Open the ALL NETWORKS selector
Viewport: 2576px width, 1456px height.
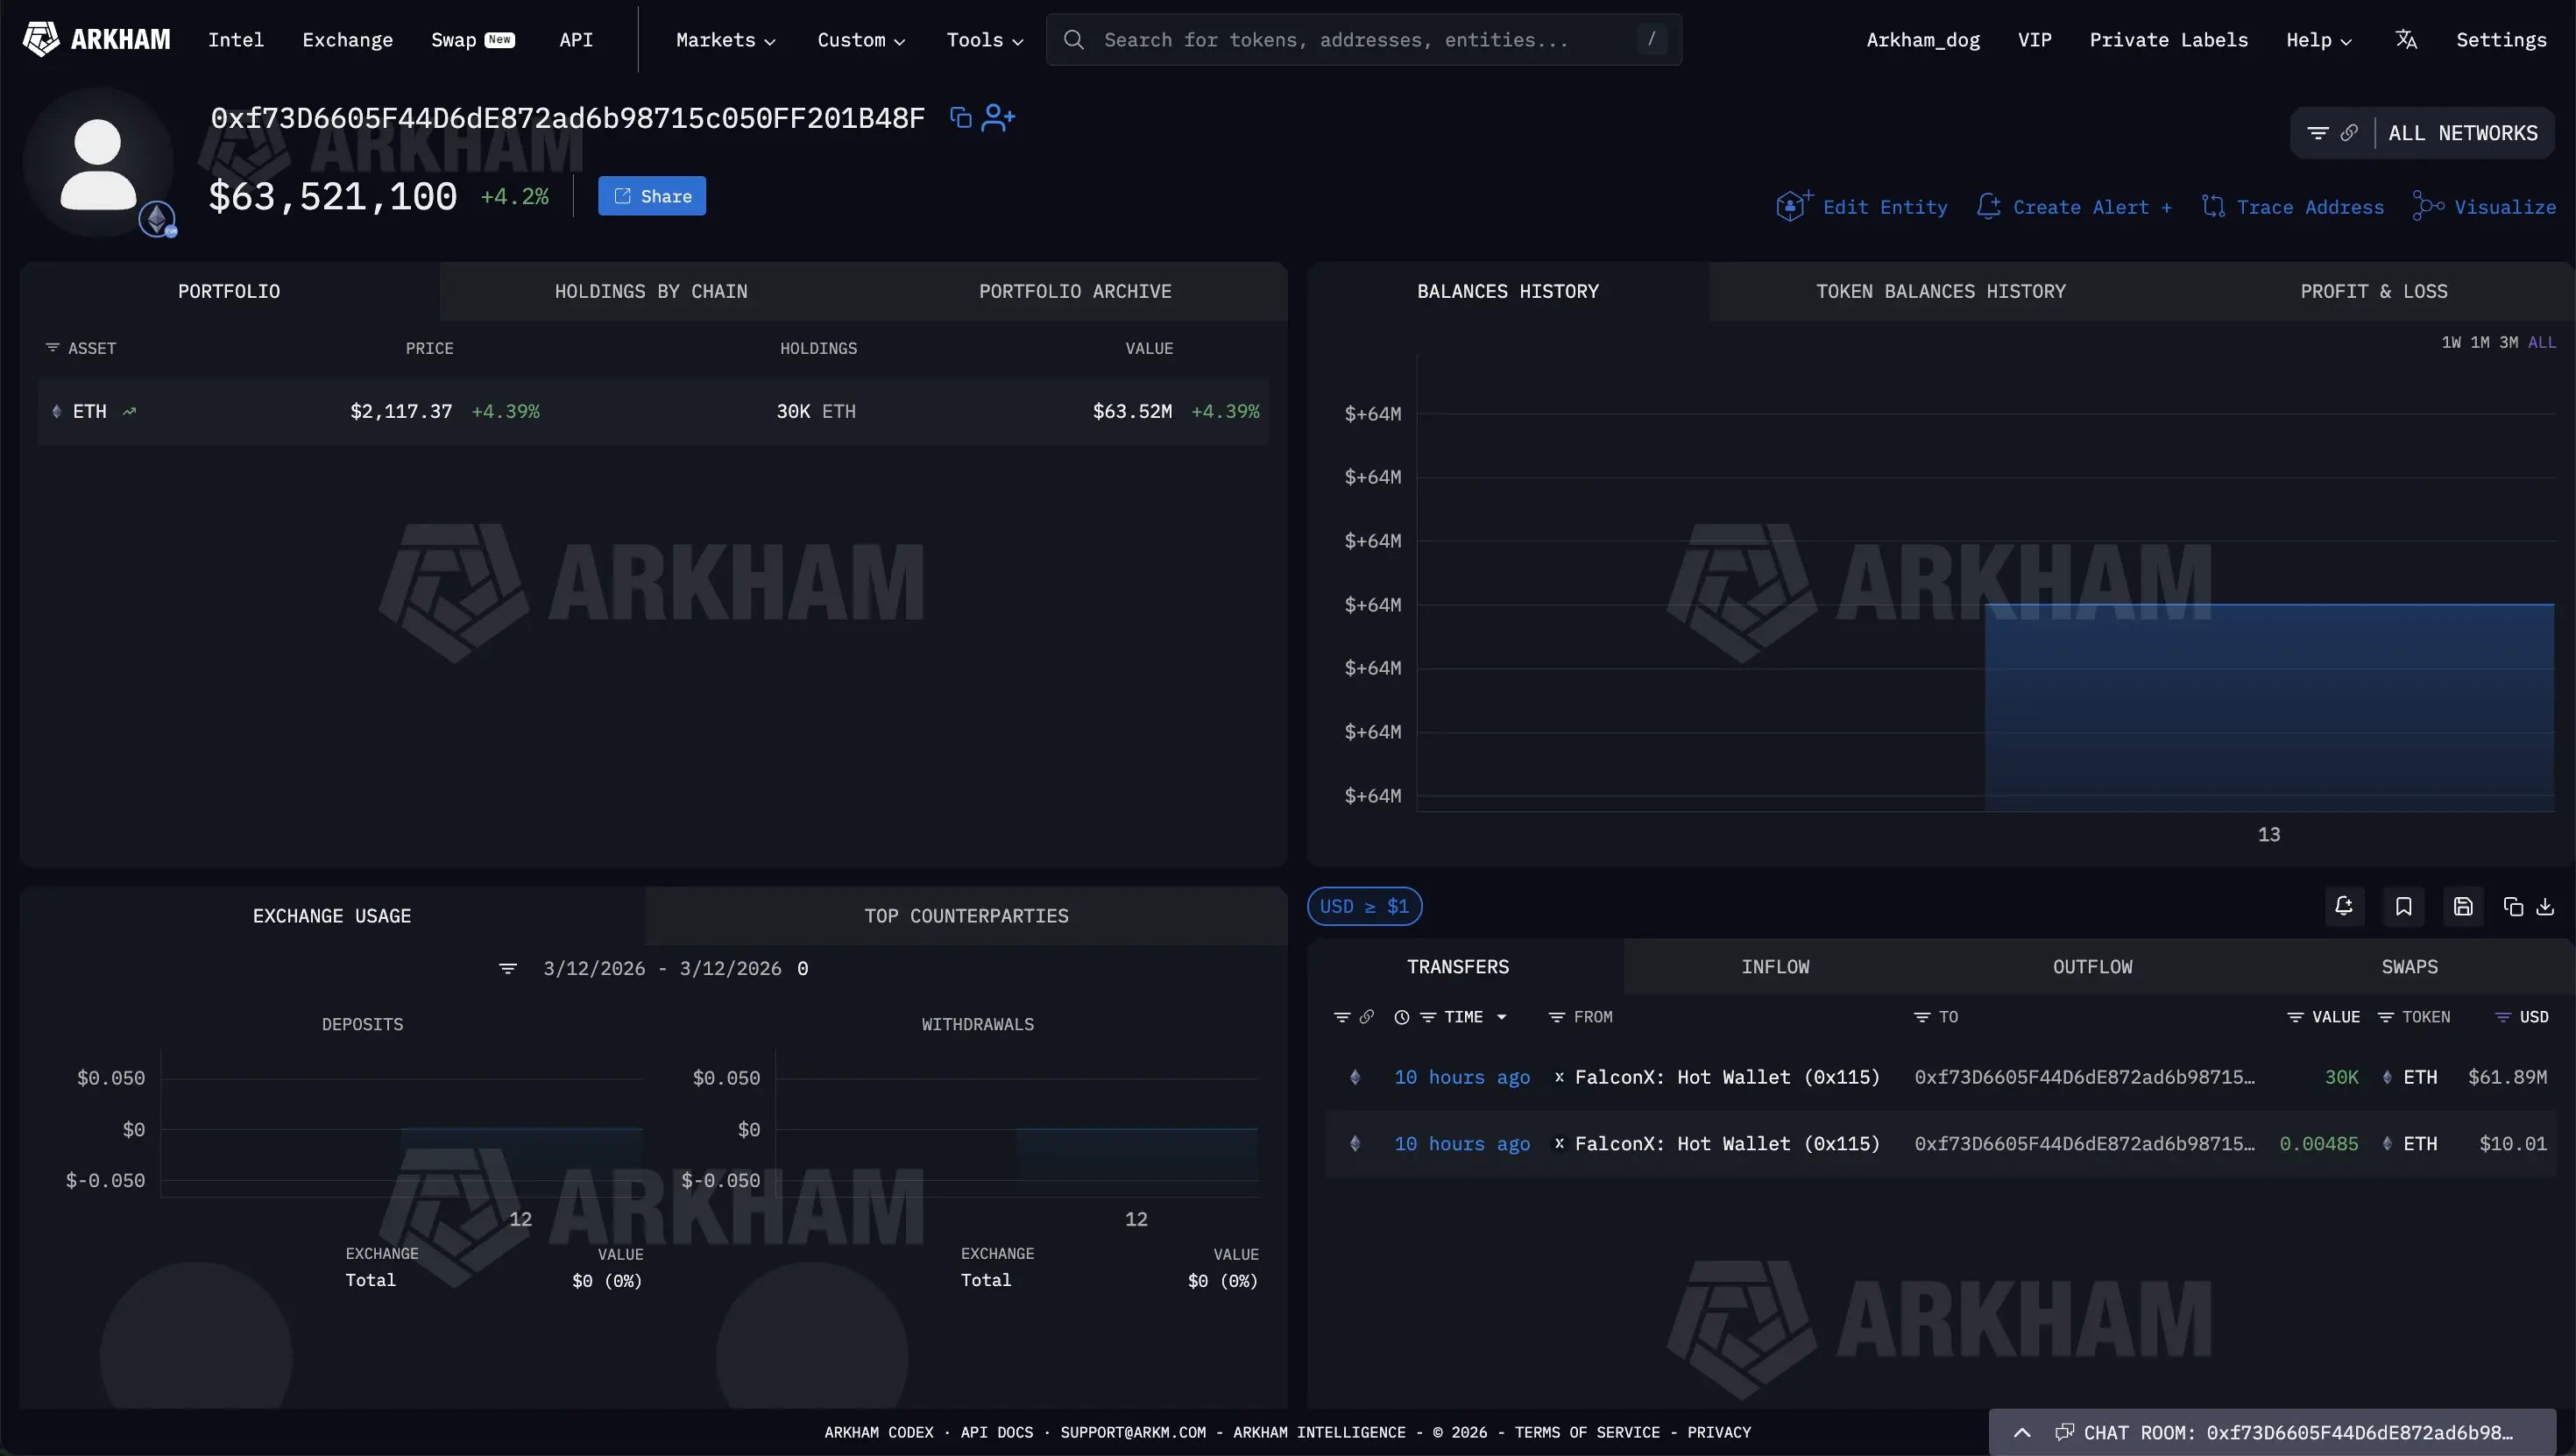tap(2462, 133)
